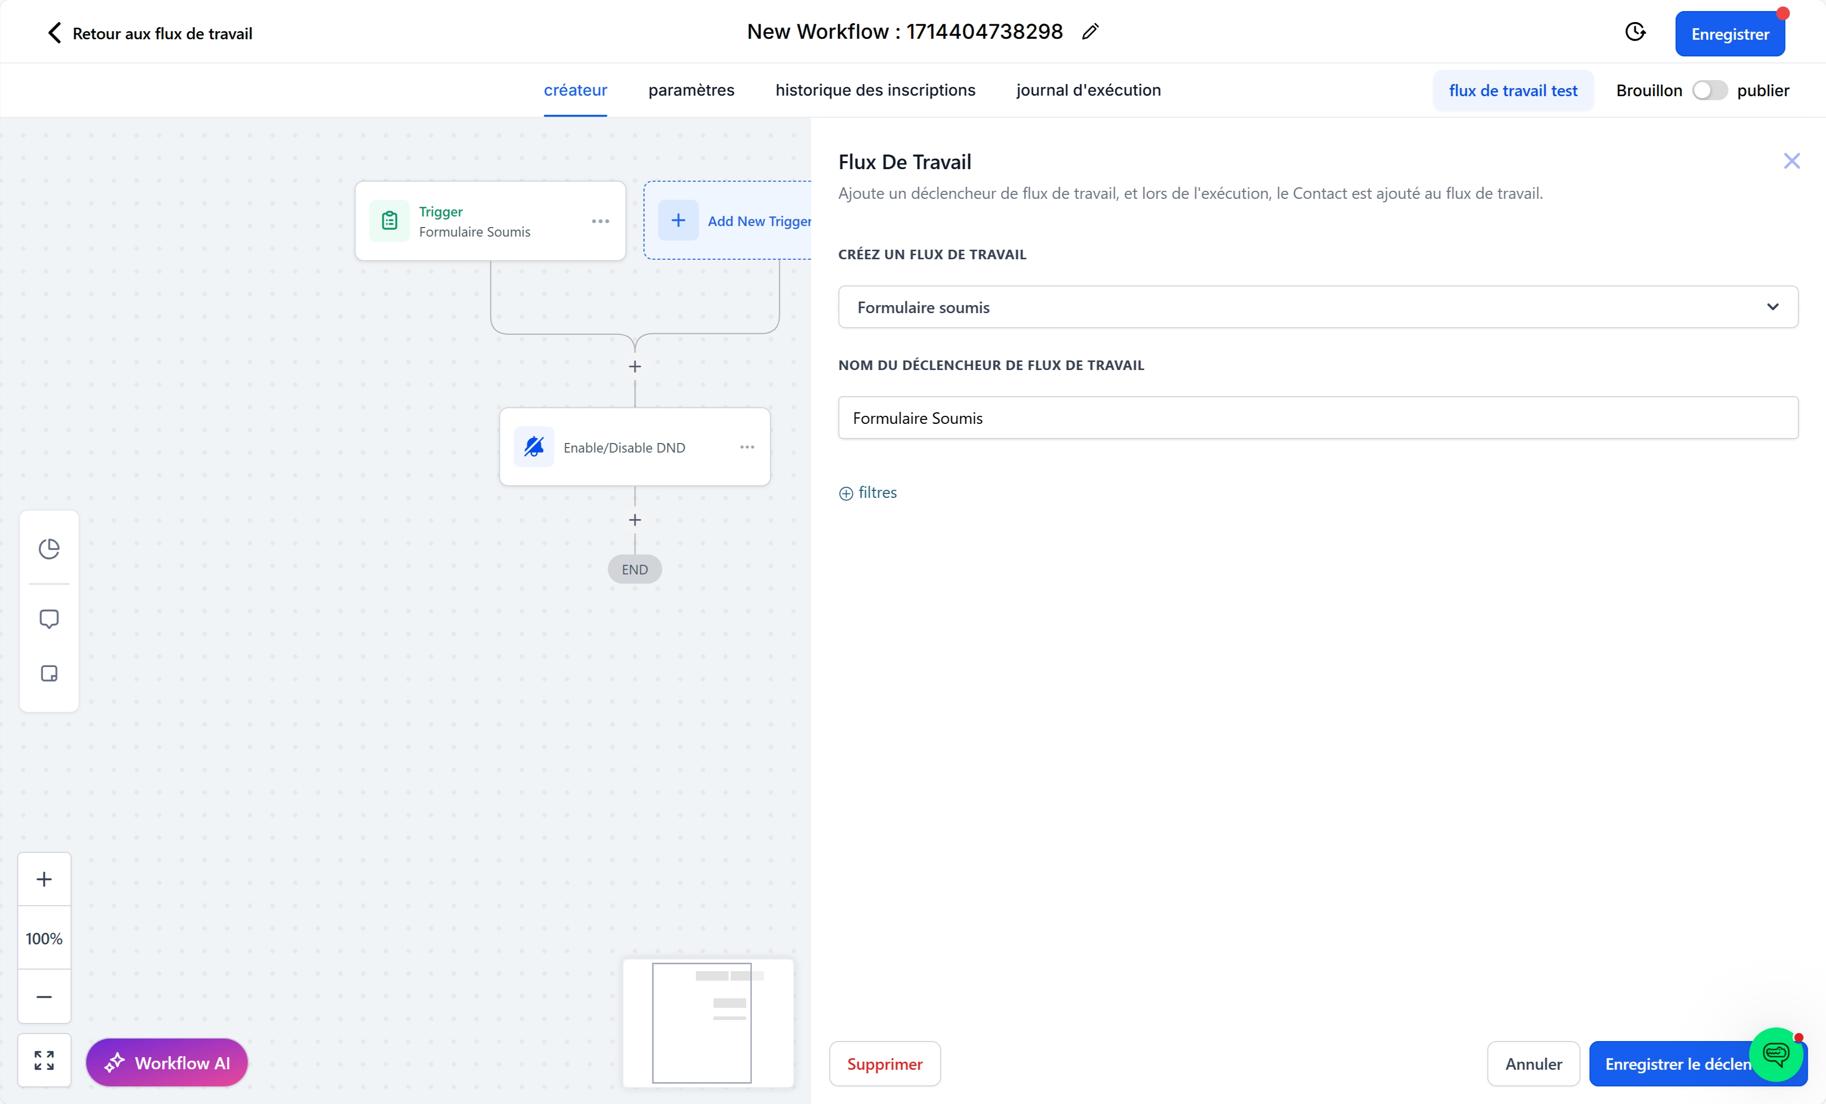The width and height of the screenshot is (1826, 1104).
Task: Go back via Retour aux flux de travail arrow
Action: click(x=54, y=33)
